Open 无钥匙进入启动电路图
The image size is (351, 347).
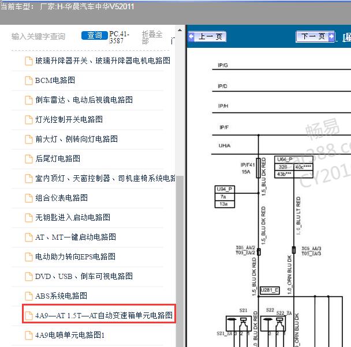73,218
